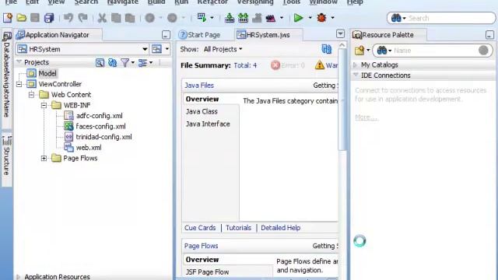Viewport: 498px width, 280px height.
Task: Open the editor tab list dropdown
Action: point(340,33)
